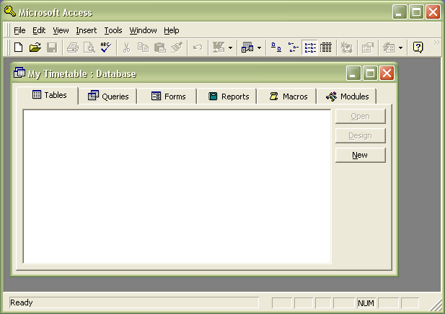Image resolution: width=445 pixels, height=314 pixels.
Task: Open the Office Assistant help icon
Action: [x=418, y=48]
